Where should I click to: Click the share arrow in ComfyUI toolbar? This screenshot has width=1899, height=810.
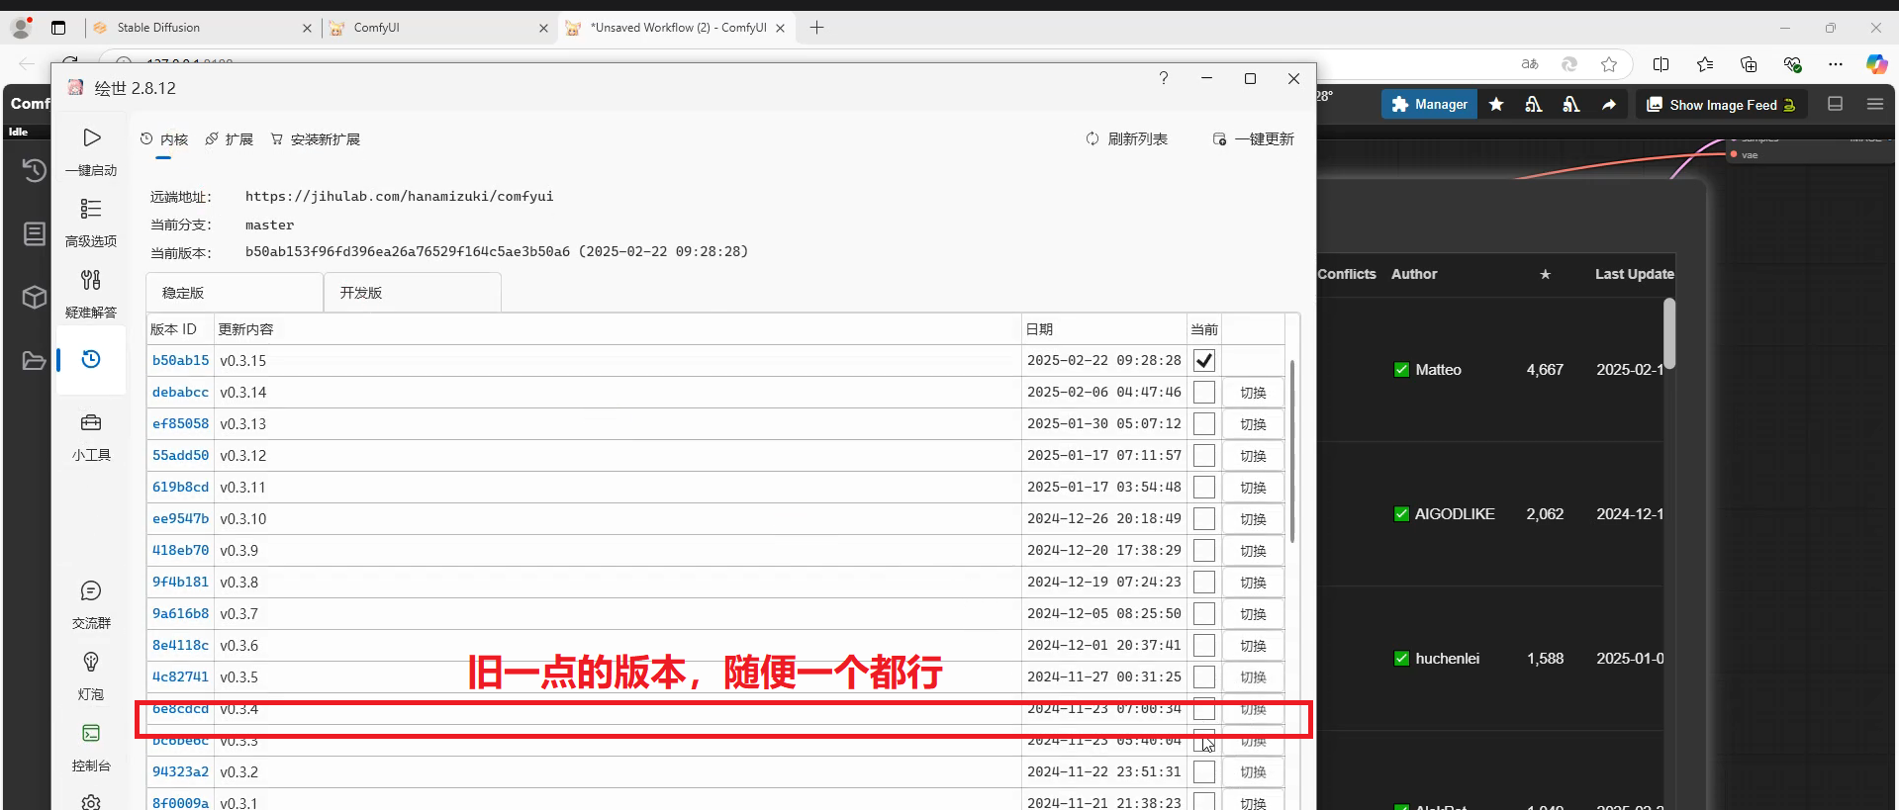tap(1609, 104)
